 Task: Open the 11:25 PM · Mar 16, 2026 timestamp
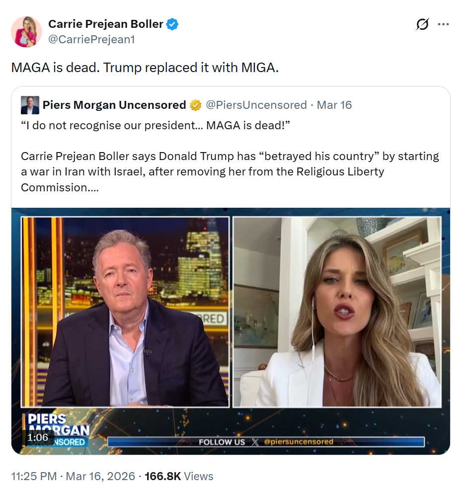pyautogui.click(x=73, y=476)
